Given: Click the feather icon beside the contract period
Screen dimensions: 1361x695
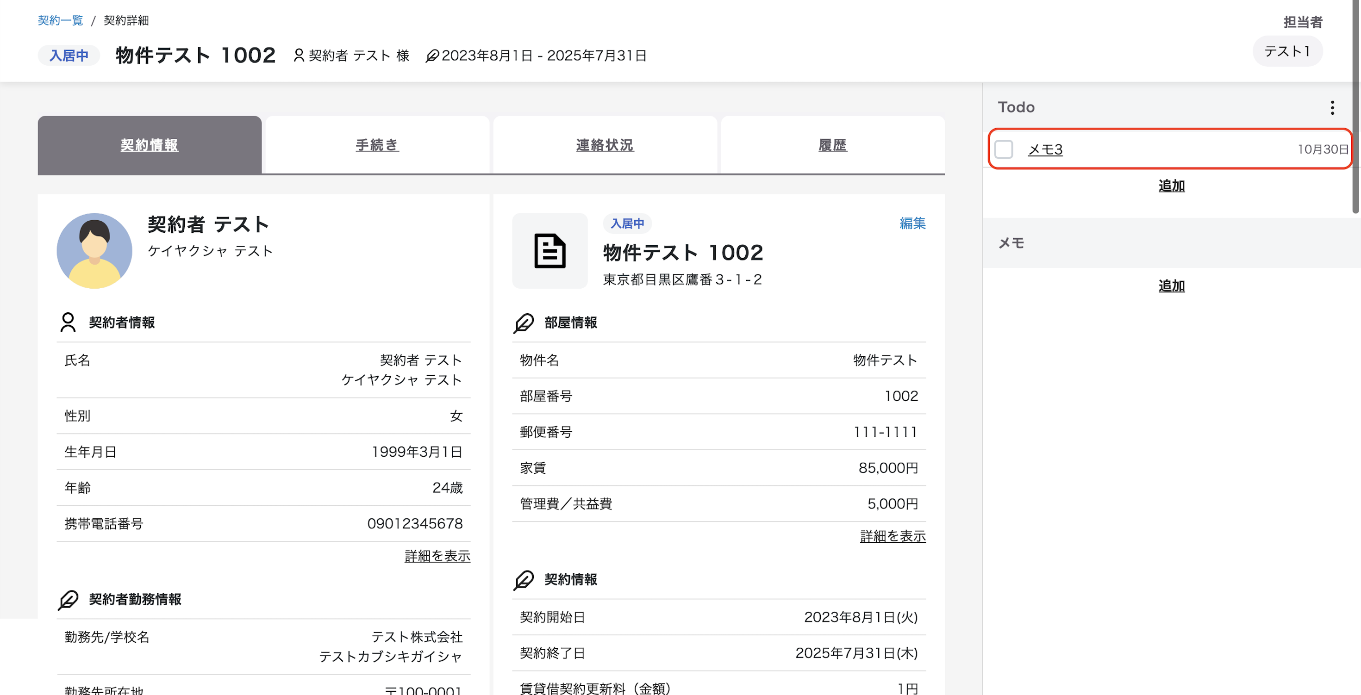Looking at the screenshot, I should 431,56.
